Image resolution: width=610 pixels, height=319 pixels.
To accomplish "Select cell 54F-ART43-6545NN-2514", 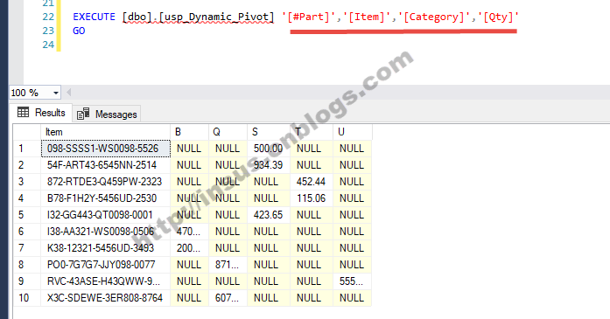I will [105, 165].
